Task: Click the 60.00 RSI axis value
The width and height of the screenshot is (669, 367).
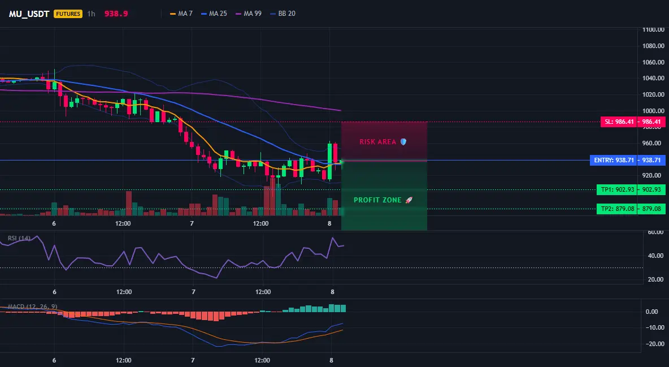Action: pos(655,232)
